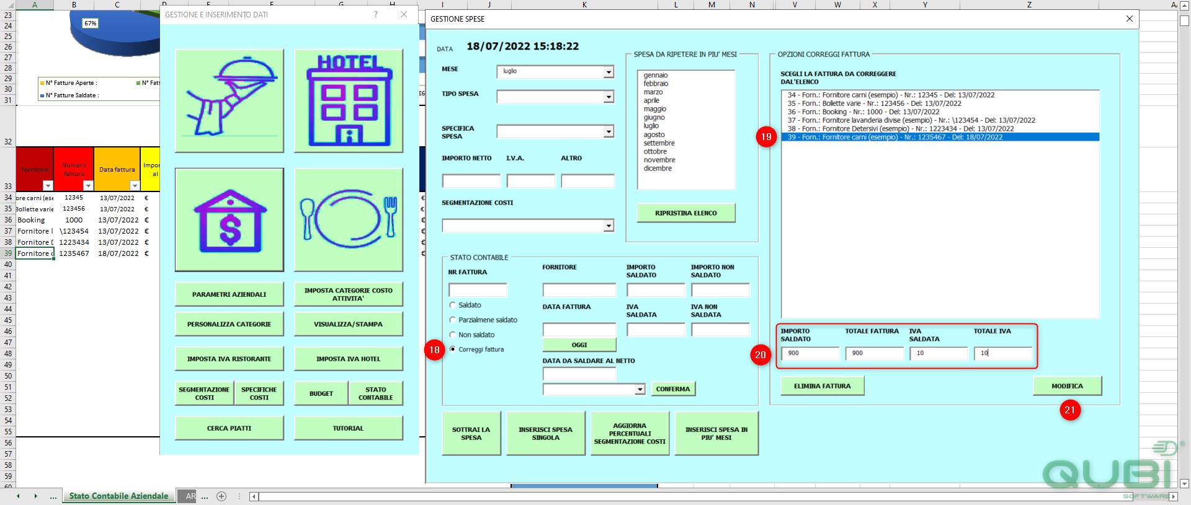Open the house with dollar sign icon
Image resolution: width=1191 pixels, height=505 pixels.
pos(230,219)
